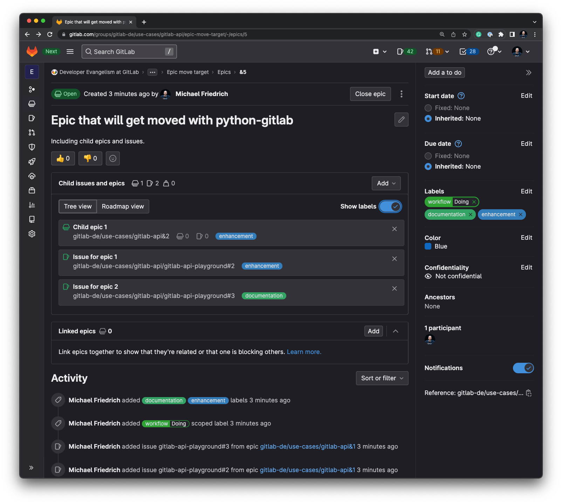Select the Tree view tab
The height and width of the screenshot is (504, 562).
77,206
